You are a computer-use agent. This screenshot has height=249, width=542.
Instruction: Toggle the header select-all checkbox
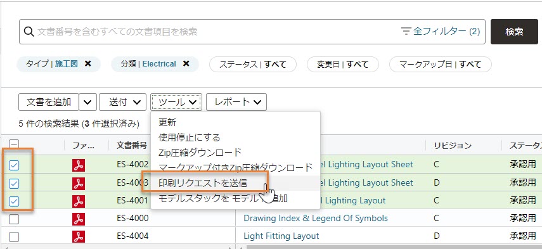click(x=14, y=144)
